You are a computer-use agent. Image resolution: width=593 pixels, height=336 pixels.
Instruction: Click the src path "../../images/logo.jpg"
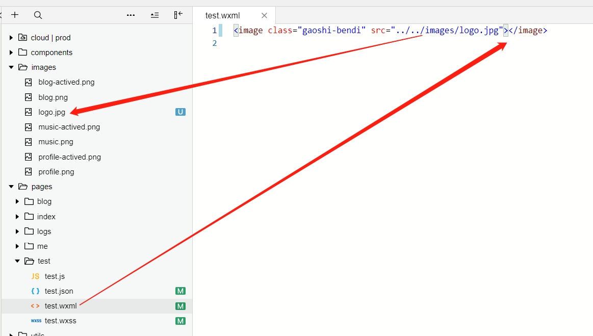[447, 30]
